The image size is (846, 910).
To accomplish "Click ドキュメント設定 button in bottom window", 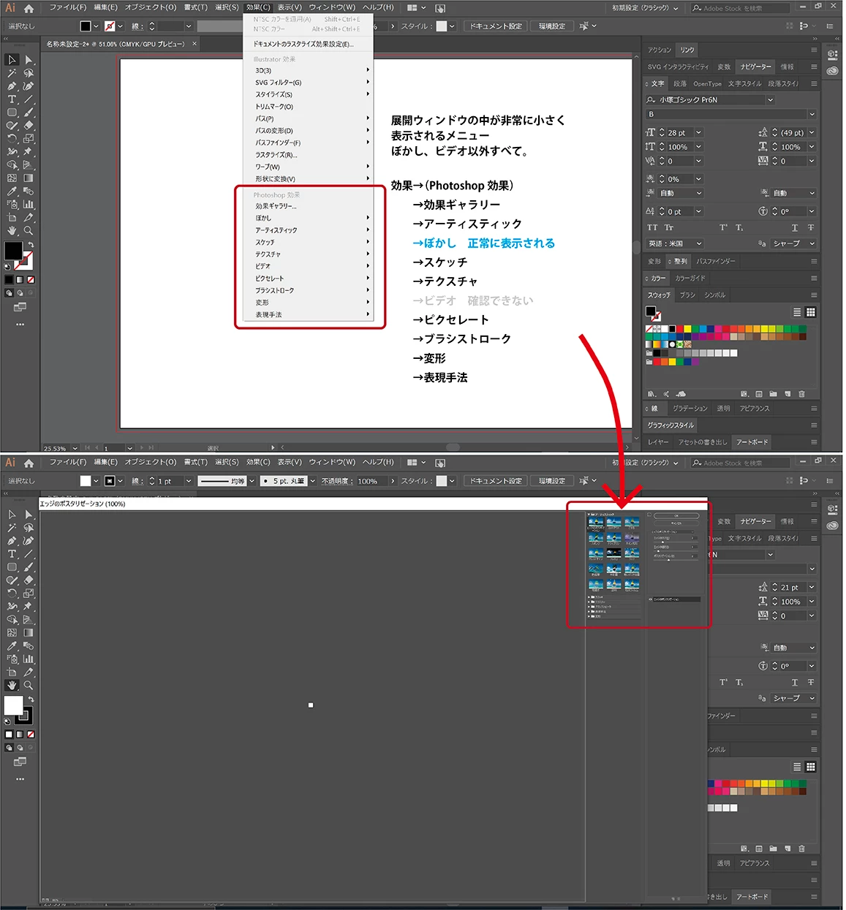I will coord(496,481).
